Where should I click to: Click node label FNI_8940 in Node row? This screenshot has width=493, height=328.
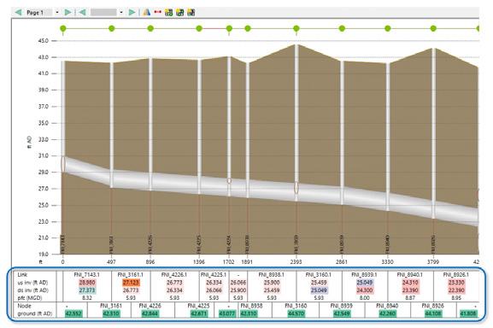[387, 306]
